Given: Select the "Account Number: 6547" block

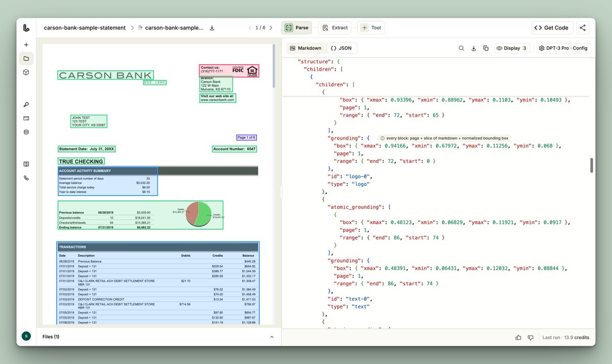Looking at the screenshot, I should tap(235, 149).
